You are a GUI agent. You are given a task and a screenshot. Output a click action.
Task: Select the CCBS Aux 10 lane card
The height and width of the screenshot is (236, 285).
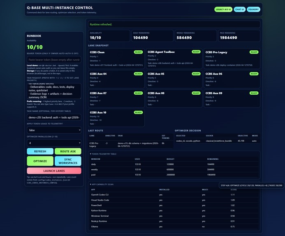[x=116, y=118]
